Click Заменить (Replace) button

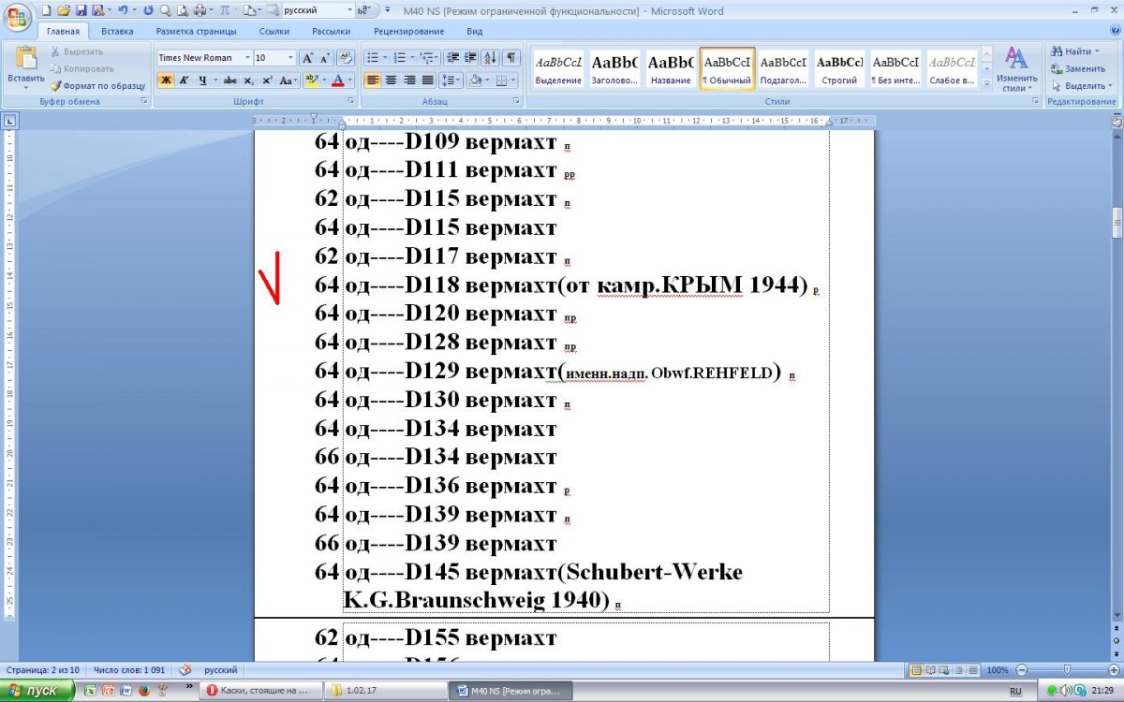coord(1077,68)
